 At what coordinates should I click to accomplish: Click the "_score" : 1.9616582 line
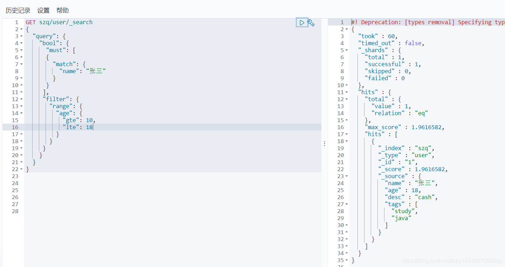413,169
